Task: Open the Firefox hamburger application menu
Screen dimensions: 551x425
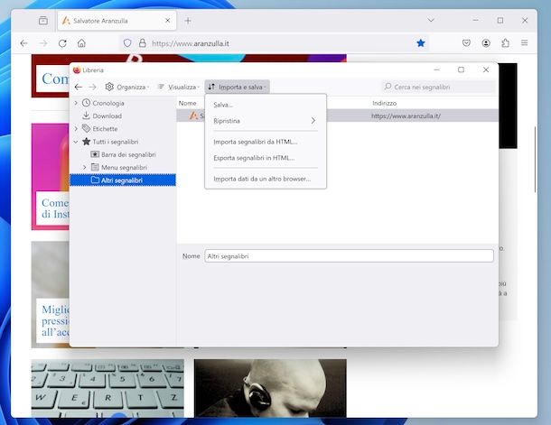Action: (524, 42)
